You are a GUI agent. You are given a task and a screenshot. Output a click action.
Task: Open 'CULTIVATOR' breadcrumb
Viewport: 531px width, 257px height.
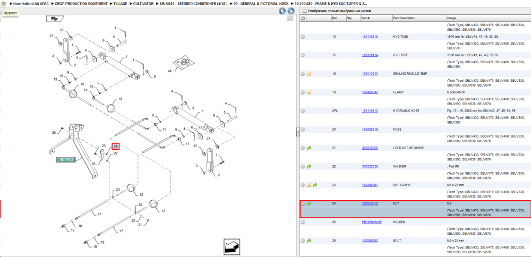point(143,3)
